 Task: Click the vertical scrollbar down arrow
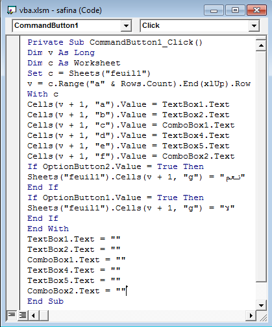coord(261,305)
